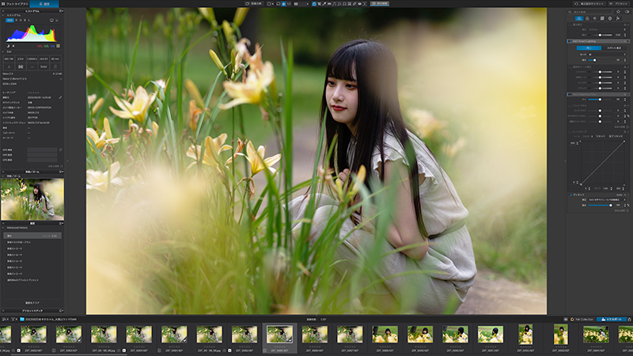Open the vignetting correction dropdown
Screen dimensions: 633x356
click(x=607, y=200)
